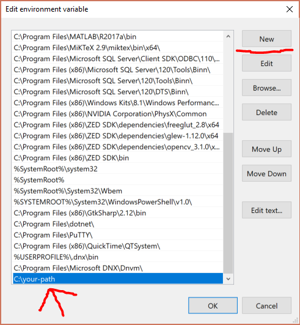Select the MATLAB R2017a bin path
The height and width of the screenshot is (325, 300).
point(117,37)
